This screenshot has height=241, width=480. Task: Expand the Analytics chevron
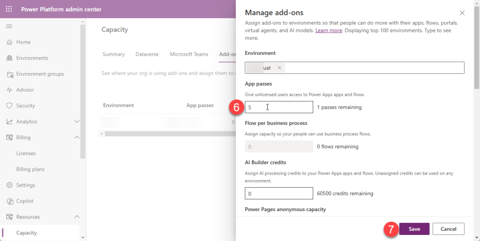tap(77, 122)
